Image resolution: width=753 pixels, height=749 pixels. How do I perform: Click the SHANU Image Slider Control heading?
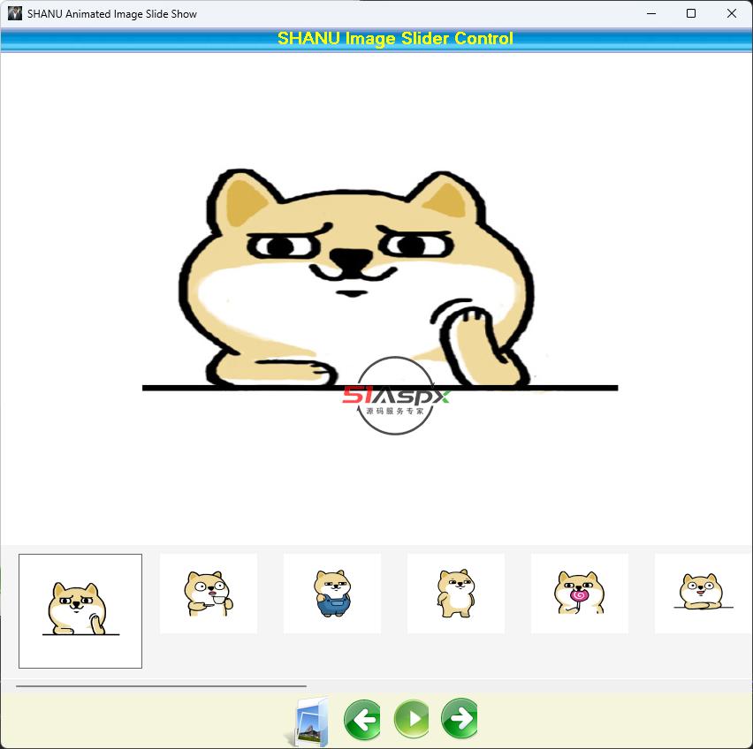pyautogui.click(x=395, y=38)
